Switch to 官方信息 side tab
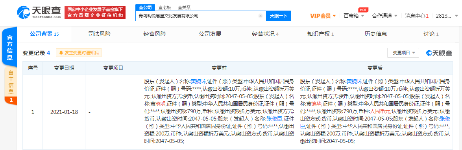This screenshot has height=150, width=462. (x=10, y=47)
